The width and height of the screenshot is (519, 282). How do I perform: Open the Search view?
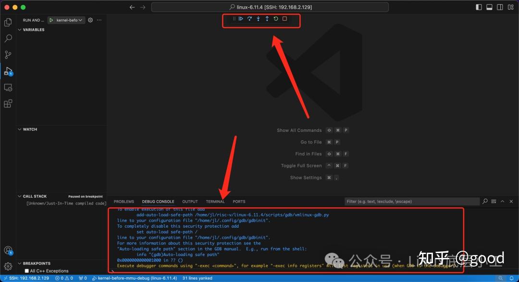click(8, 38)
